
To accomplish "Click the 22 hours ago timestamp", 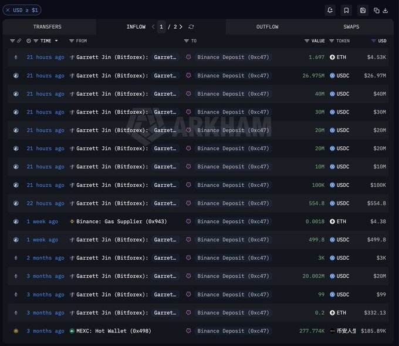I will pyautogui.click(x=46, y=203).
